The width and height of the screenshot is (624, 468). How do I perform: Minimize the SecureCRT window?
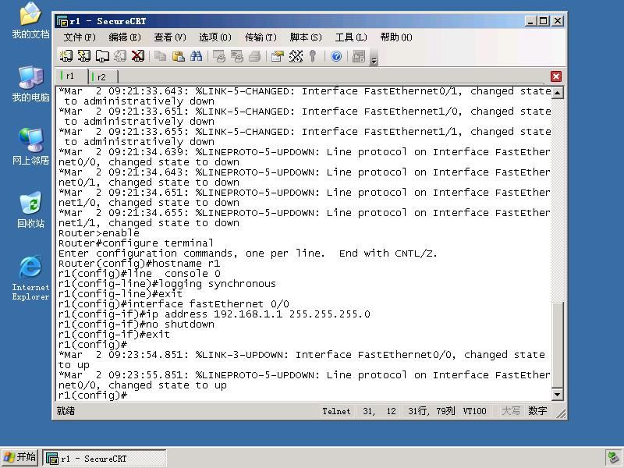point(530,21)
